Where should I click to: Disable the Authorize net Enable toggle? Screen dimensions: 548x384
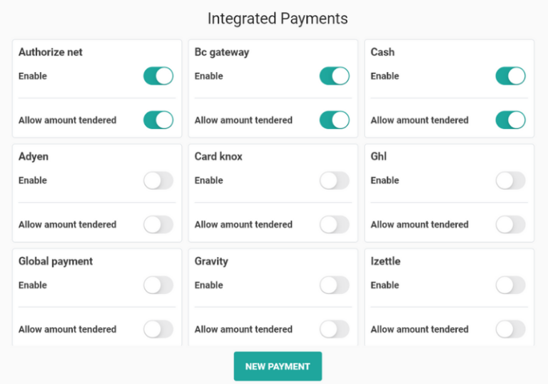[158, 76]
